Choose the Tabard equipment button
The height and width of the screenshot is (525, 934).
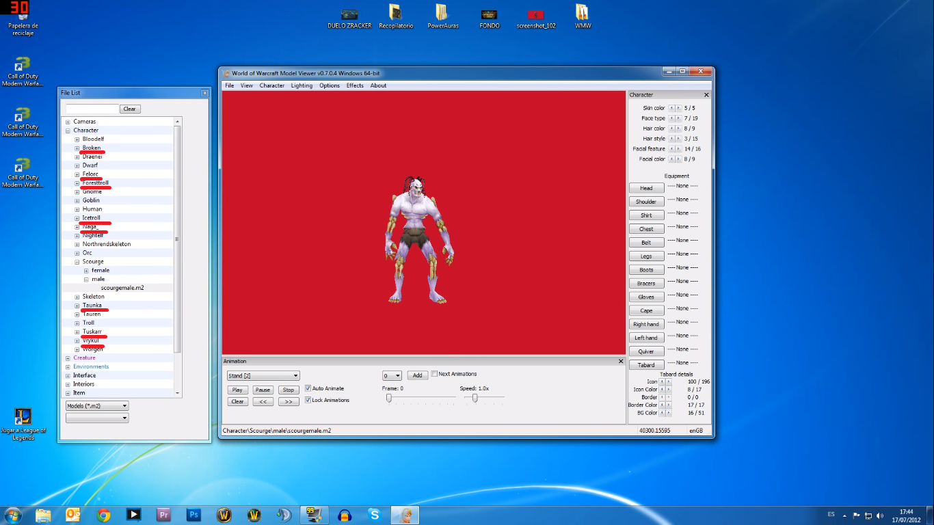[646, 365]
